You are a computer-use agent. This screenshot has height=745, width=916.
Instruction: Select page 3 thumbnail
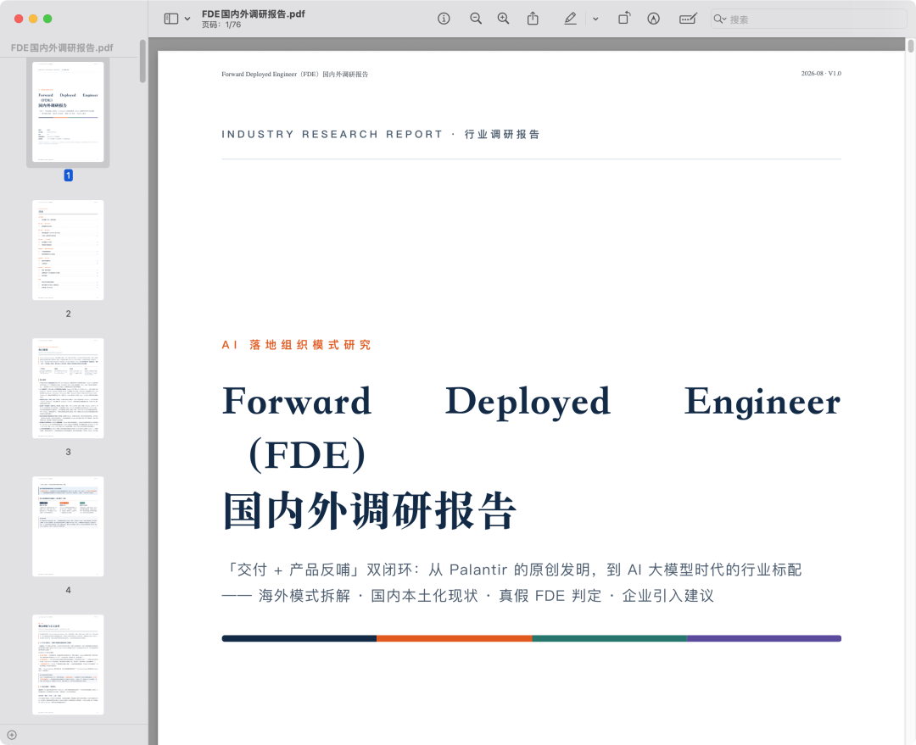tap(68, 388)
